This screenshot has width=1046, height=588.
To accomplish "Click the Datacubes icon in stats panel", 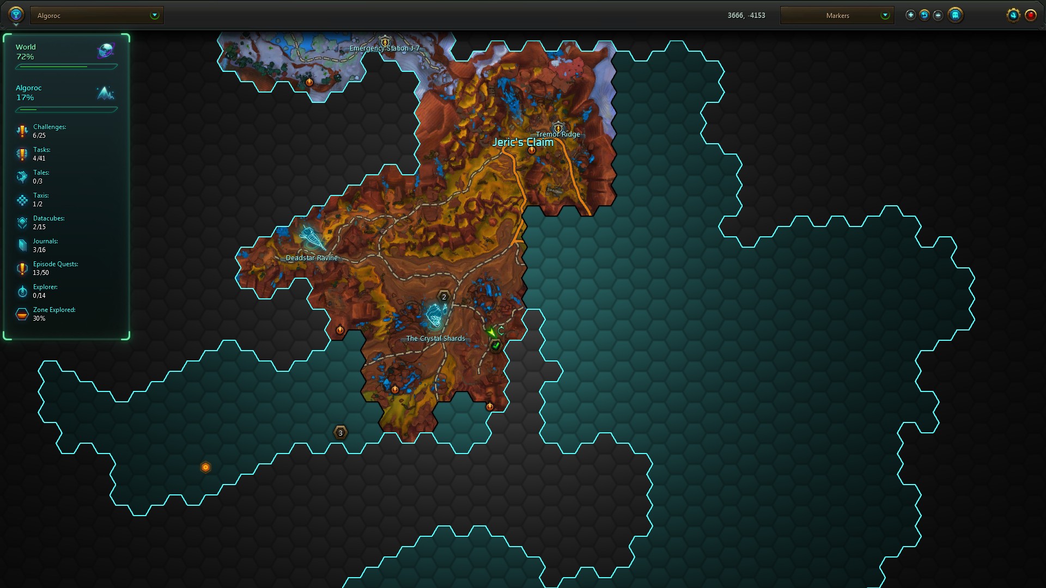I will tap(22, 223).
